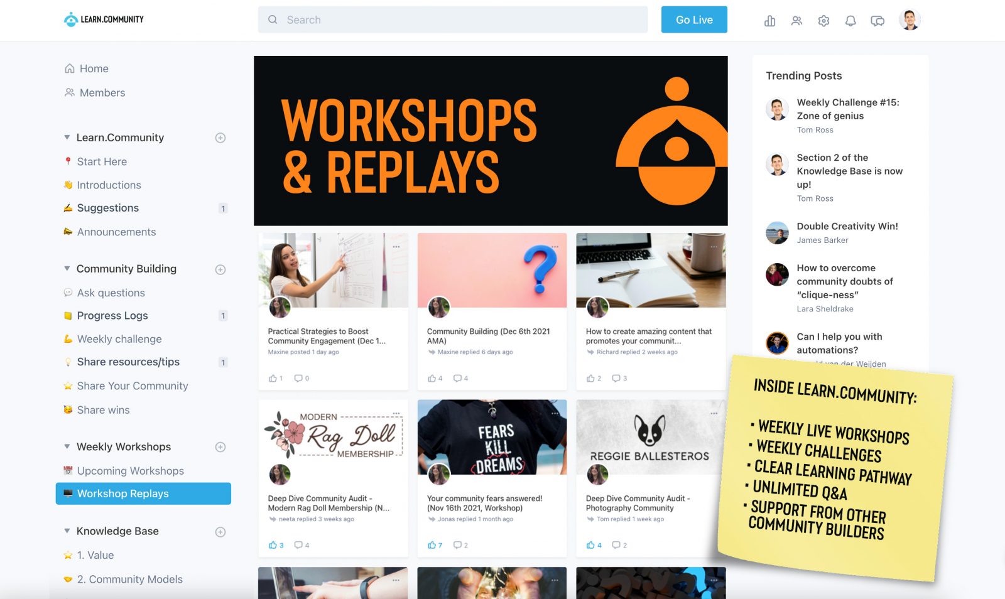This screenshot has width=1005, height=599.
Task: Click the members icon in top bar
Action: [796, 21]
